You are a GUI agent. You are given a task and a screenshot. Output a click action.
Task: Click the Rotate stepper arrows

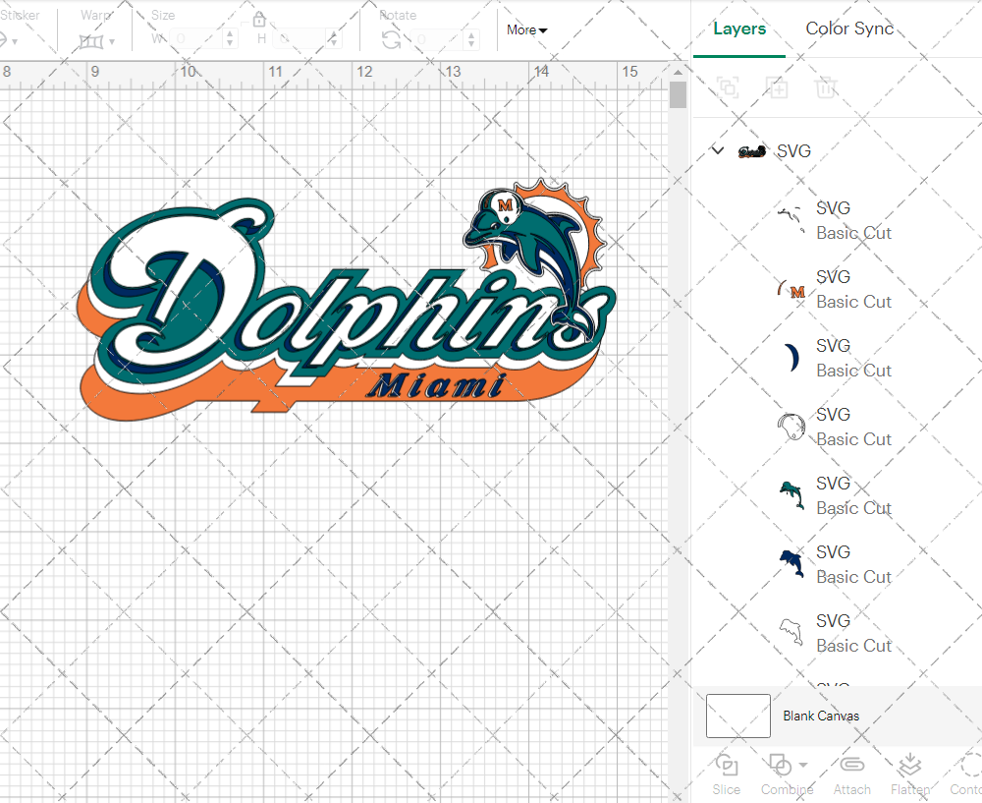click(x=471, y=39)
